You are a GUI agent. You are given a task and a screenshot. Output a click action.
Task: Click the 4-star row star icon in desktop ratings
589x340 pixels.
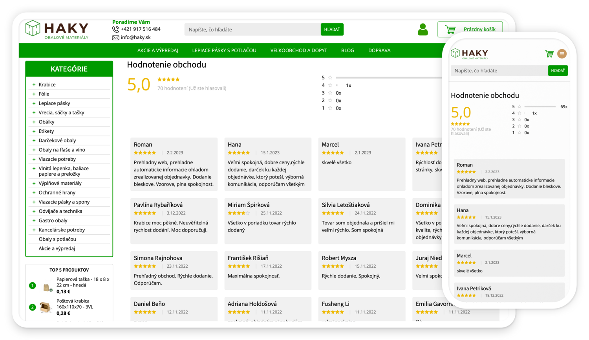(330, 85)
